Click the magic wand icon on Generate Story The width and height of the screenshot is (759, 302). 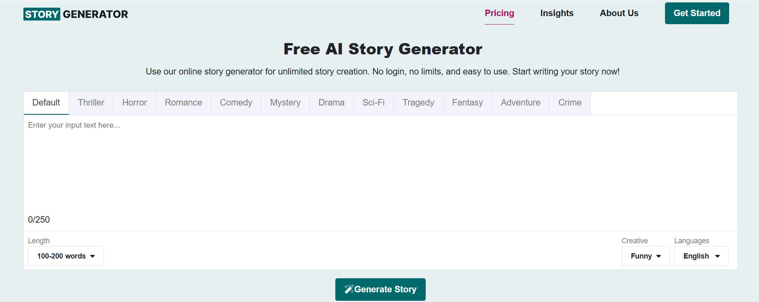click(349, 289)
